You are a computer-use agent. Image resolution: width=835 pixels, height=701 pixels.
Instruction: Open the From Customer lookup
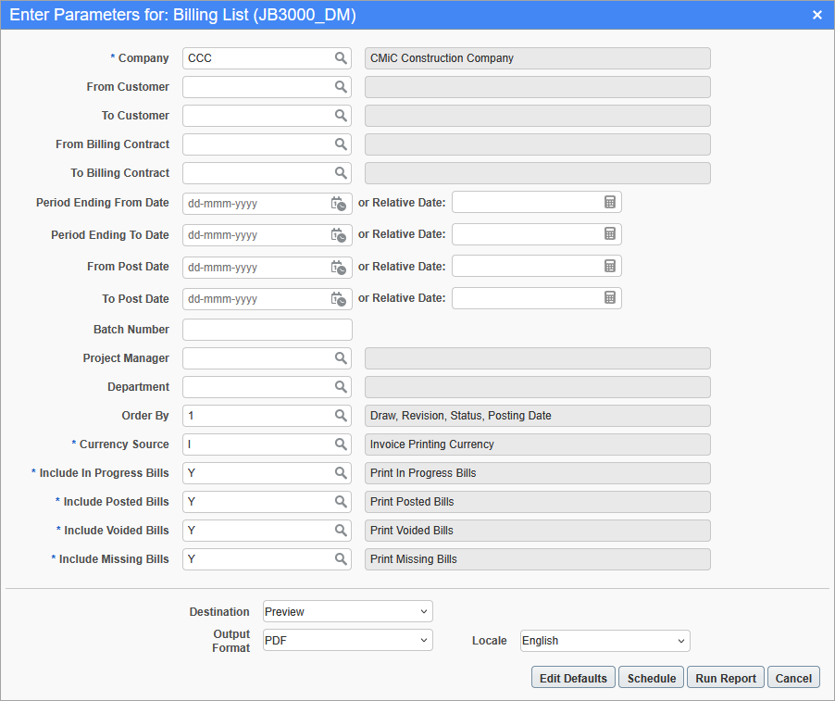point(342,86)
